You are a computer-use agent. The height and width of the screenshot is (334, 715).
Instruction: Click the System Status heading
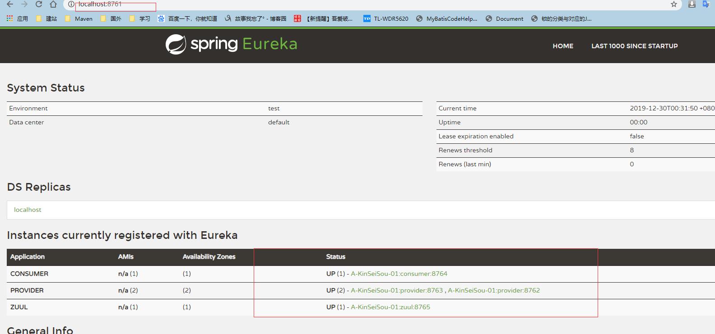pyautogui.click(x=46, y=88)
